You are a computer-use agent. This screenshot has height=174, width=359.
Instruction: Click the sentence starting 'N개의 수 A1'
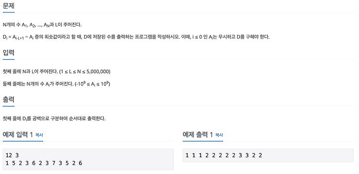[42, 25]
